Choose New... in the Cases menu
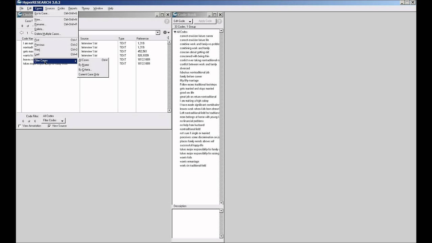Image resolution: width=432 pixels, height=243 pixels. pyautogui.click(x=56, y=20)
